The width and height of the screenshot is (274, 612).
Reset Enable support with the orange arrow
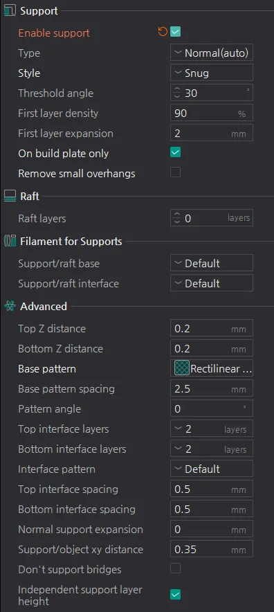click(163, 32)
